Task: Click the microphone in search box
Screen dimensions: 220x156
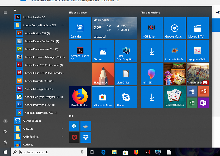Action: (x=82, y=152)
